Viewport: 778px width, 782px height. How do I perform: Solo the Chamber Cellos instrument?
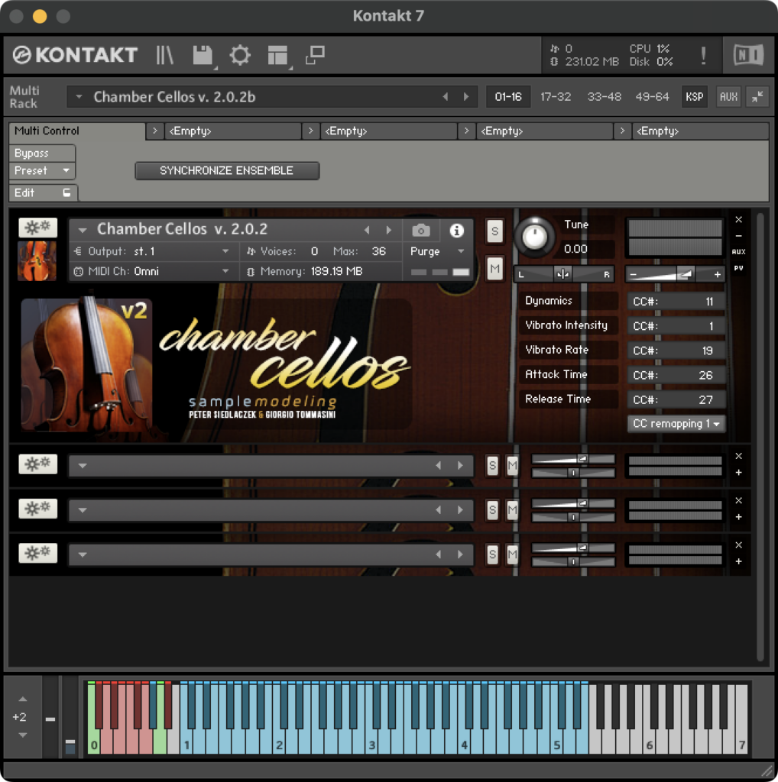coord(494,231)
